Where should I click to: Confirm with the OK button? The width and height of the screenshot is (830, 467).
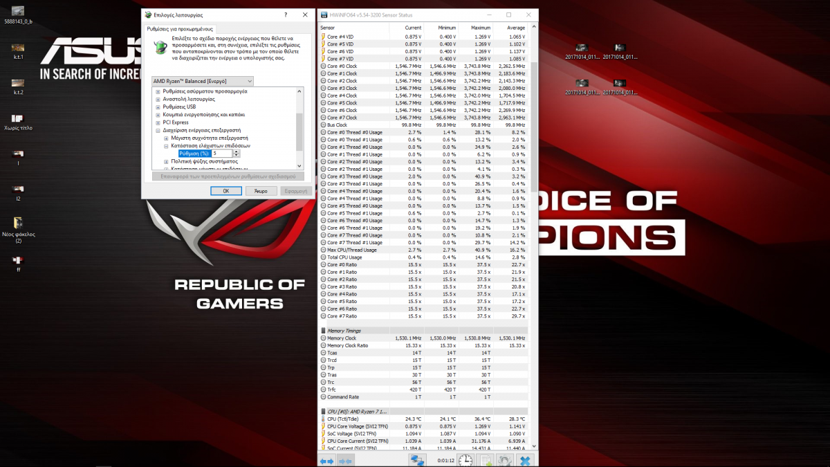click(226, 190)
